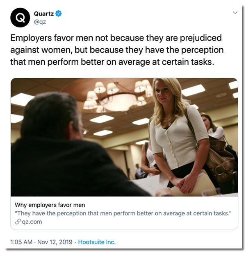Click the blue verified badge
Image resolution: width=246 pixels, height=253 pixels.
[x=59, y=14]
